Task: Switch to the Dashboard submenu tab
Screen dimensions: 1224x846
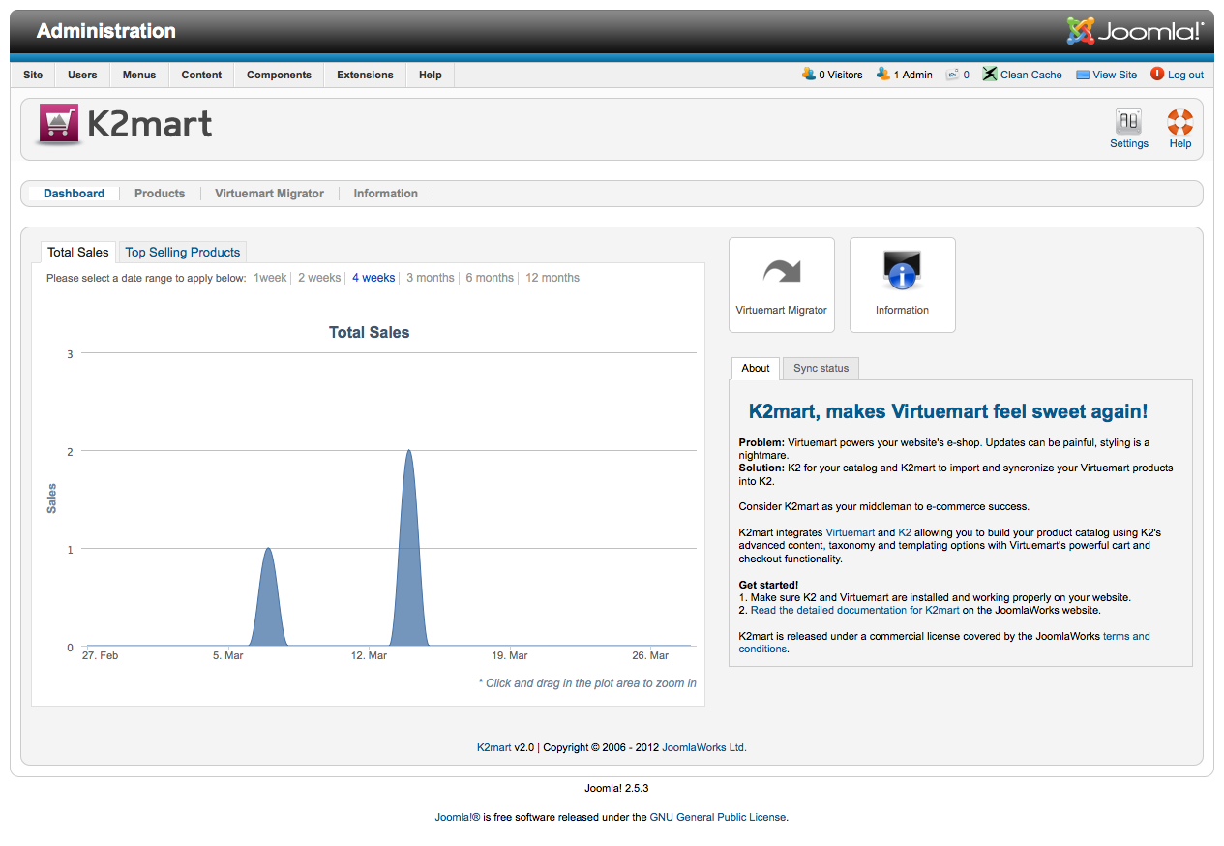Action: (74, 194)
